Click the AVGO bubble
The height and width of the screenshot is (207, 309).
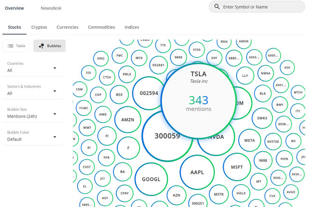[291, 192]
